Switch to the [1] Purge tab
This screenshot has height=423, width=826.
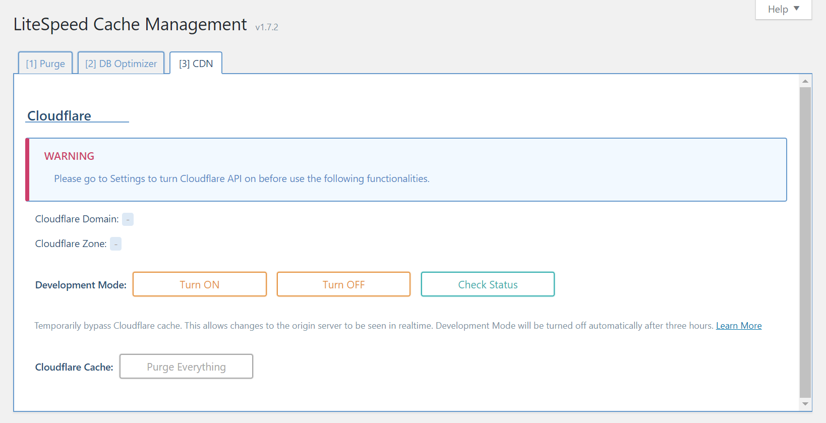point(45,64)
